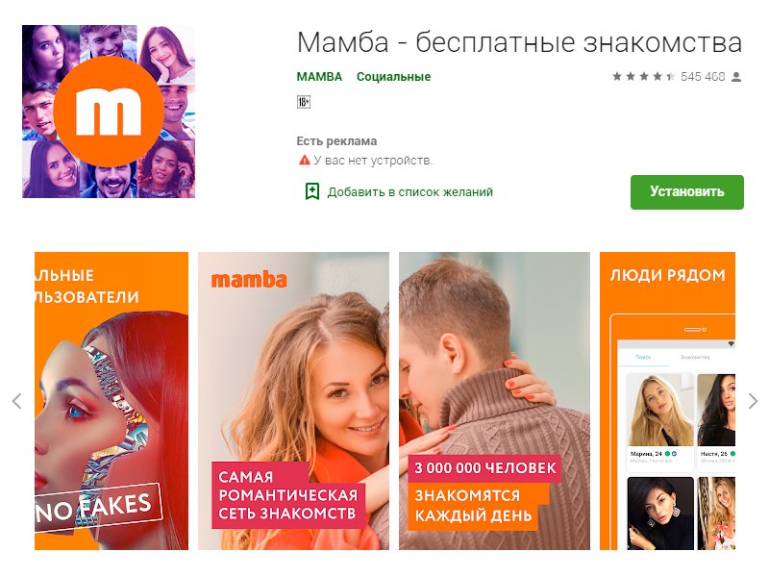This screenshot has height=577, width=769.
Task: Open the Социальные category link
Action: 393,77
